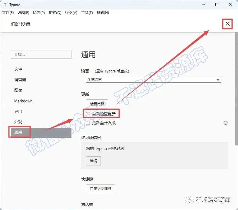
Task: Click the 详情 license details button
Action: pyautogui.click(x=93, y=161)
